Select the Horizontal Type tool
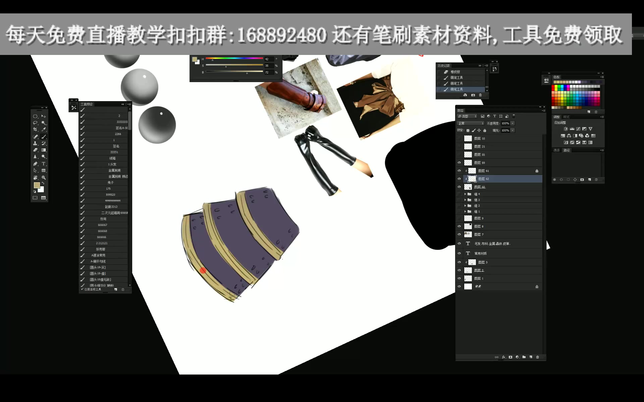This screenshot has width=644, height=402. [44, 164]
